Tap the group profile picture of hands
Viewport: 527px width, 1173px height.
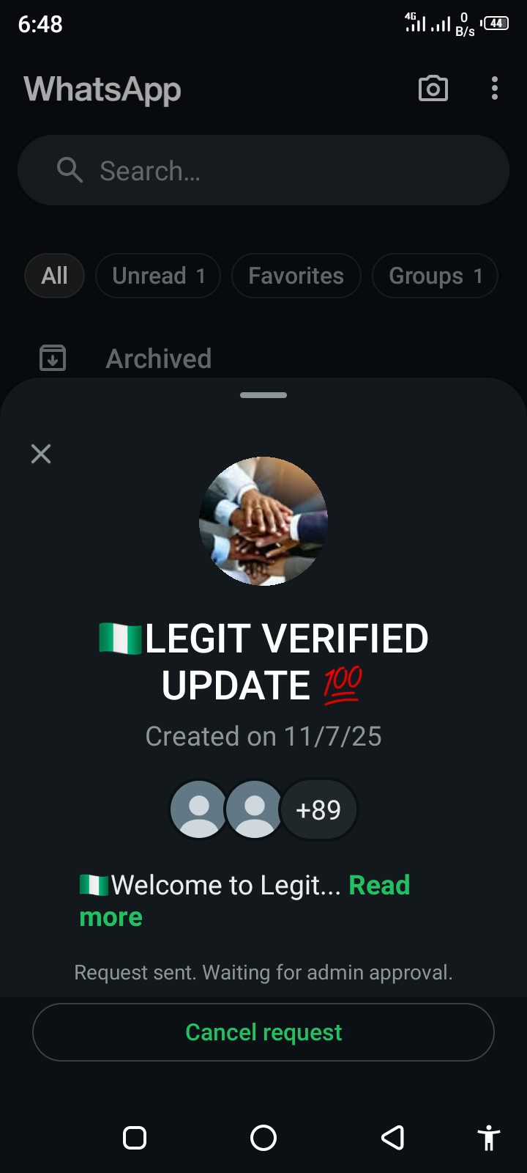(x=263, y=521)
